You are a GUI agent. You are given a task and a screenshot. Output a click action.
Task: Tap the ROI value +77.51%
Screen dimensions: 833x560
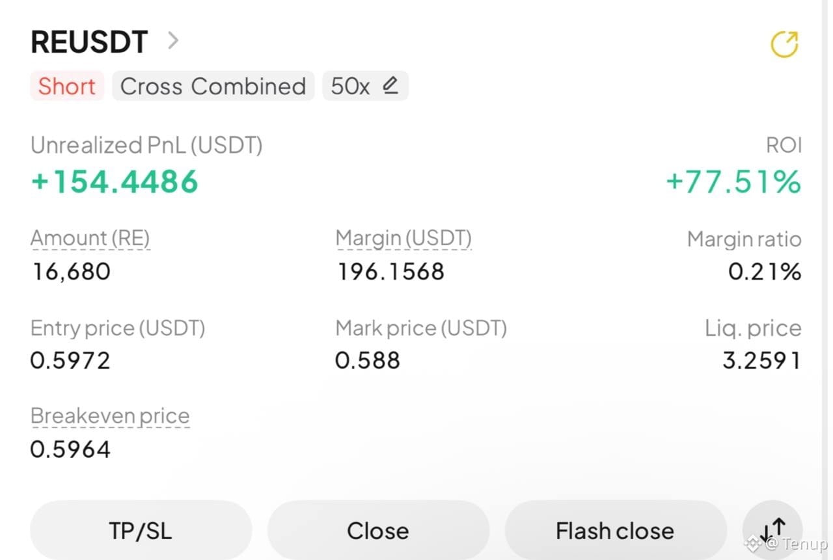pyautogui.click(x=733, y=181)
